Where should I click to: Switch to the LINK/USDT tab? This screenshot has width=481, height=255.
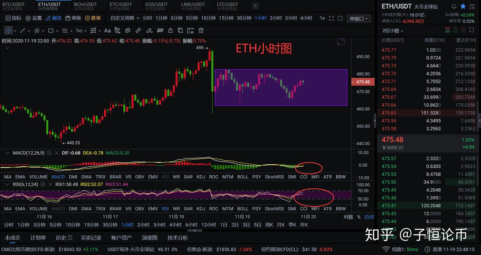coord(193,6)
